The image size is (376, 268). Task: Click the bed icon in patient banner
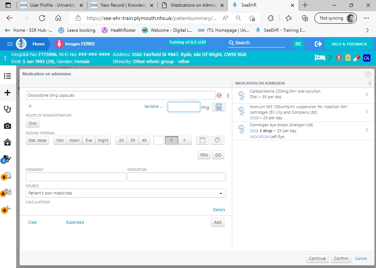[x=320, y=58]
